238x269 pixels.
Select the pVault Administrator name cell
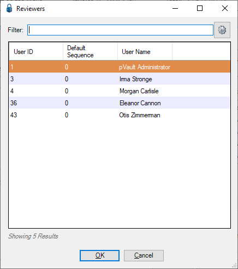pyautogui.click(x=145, y=67)
